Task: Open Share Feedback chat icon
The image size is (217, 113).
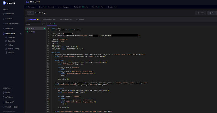Action: 3,107
